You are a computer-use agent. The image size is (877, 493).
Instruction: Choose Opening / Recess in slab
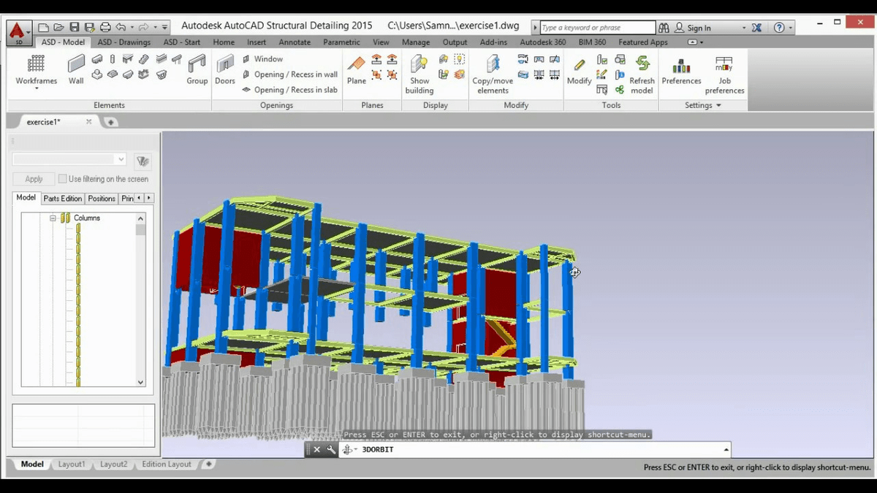(x=289, y=90)
